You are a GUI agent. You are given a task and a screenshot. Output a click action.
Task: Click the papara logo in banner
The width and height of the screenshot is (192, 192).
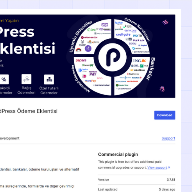coord(81,60)
